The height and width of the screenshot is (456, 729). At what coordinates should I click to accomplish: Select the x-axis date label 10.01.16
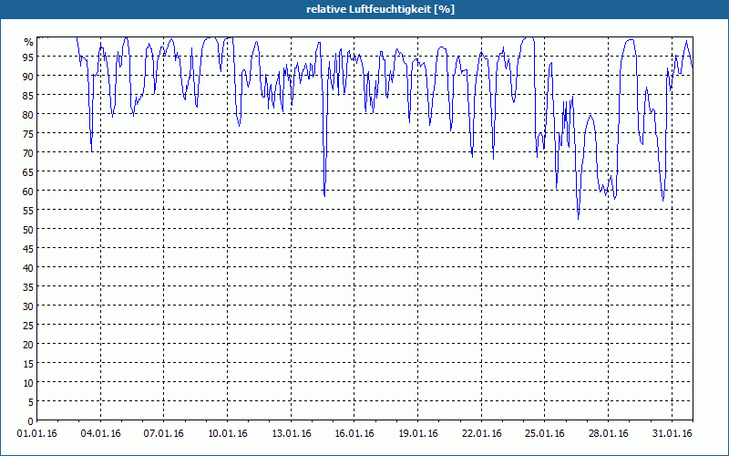tap(227, 434)
